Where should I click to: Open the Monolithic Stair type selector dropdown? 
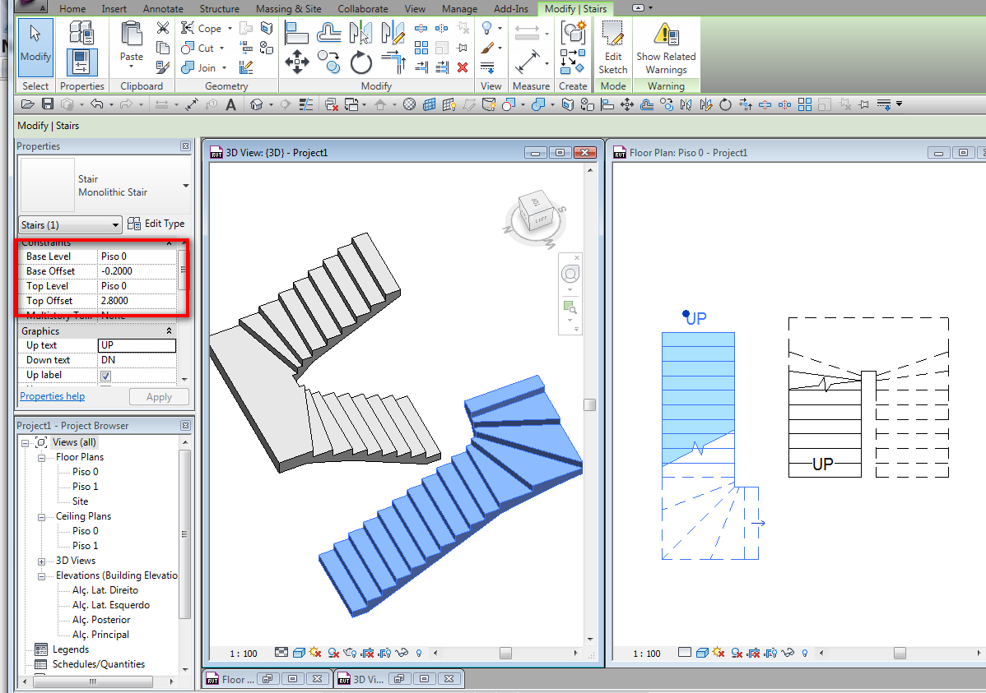(185, 185)
